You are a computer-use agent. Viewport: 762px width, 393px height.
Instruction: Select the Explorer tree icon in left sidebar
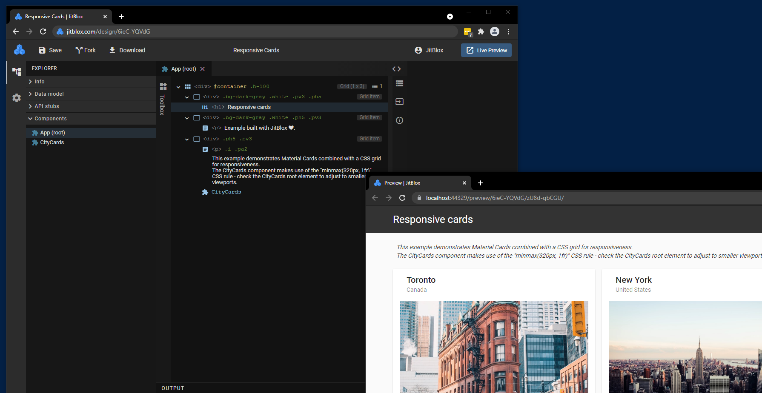(x=17, y=72)
